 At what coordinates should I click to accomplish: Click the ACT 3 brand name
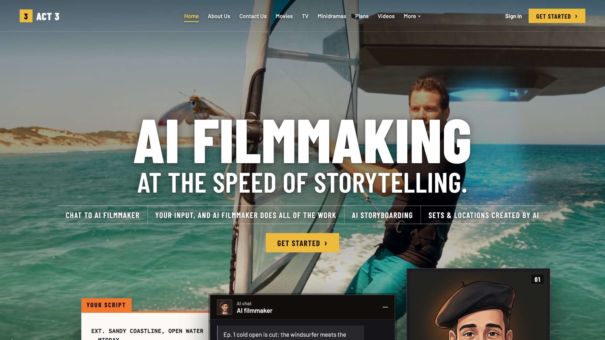(x=48, y=17)
